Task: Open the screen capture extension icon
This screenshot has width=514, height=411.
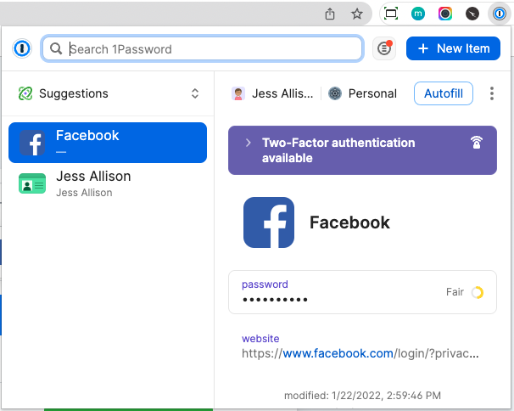Action: 391,14
